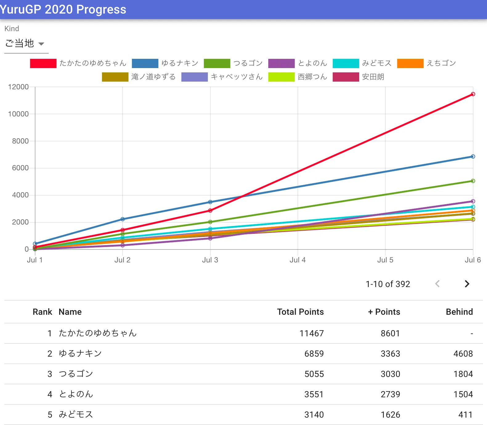This screenshot has height=425, width=487.
Task: Click the みどモス cyan legend swatch
Action: (x=346, y=63)
